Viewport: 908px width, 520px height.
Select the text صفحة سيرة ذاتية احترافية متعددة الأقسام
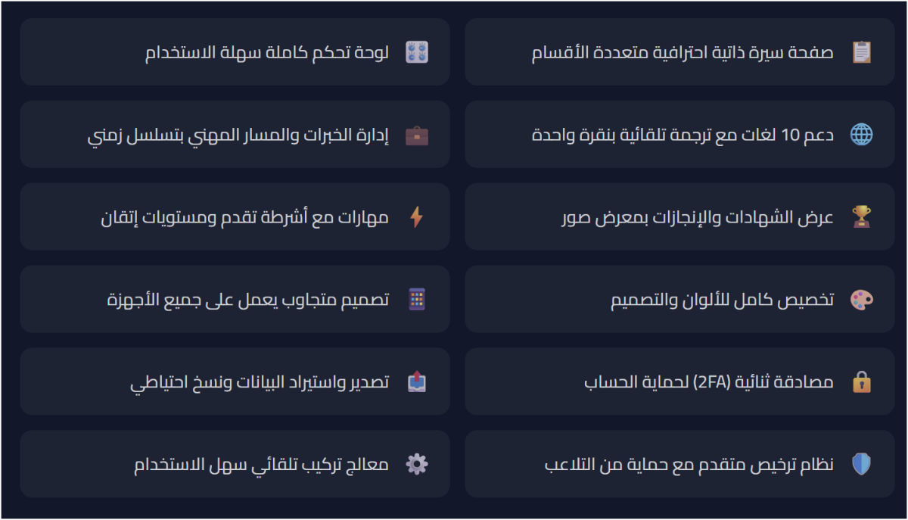[683, 52]
